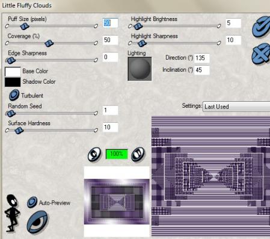Click the zoom out magnifier icon
Viewport: 270px width, 239px height.
click(94, 154)
